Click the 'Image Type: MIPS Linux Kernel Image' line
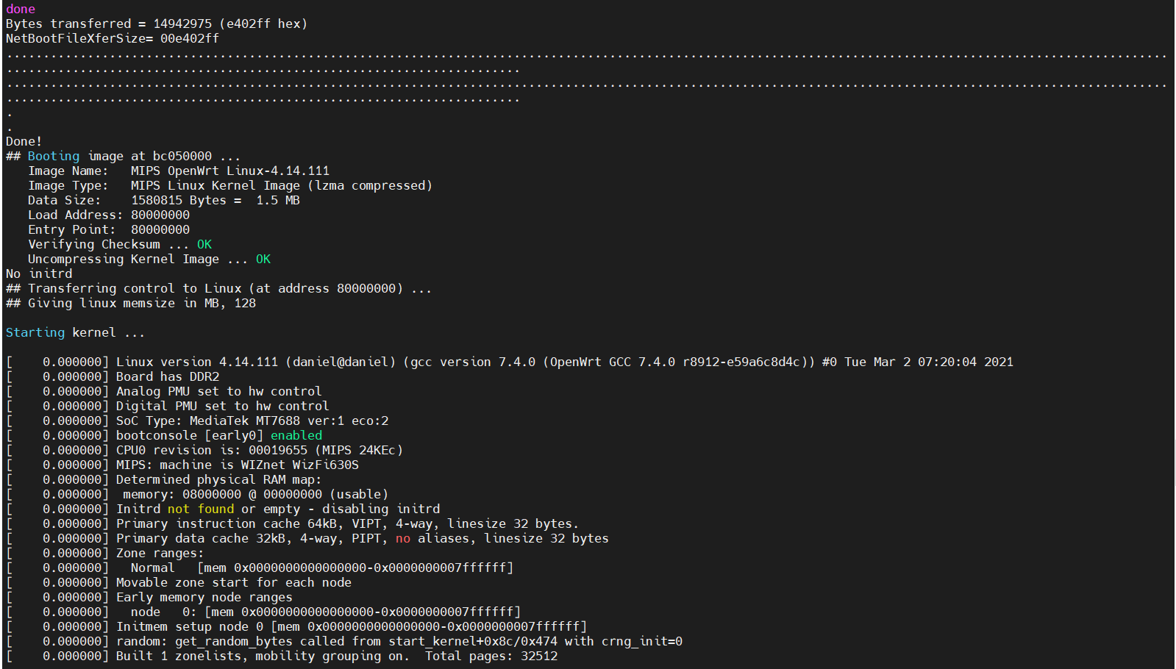Screen dimensions: 1176x669 pyautogui.click(x=230, y=185)
